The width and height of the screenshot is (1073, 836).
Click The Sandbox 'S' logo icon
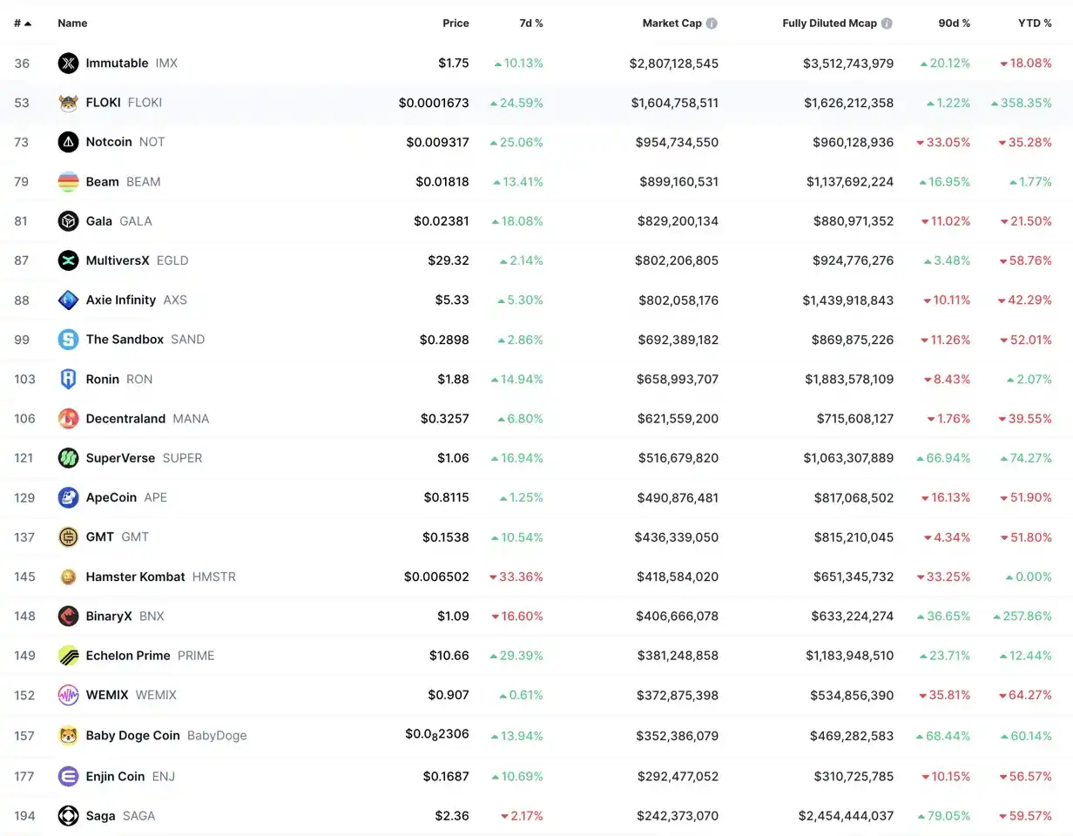(68, 340)
